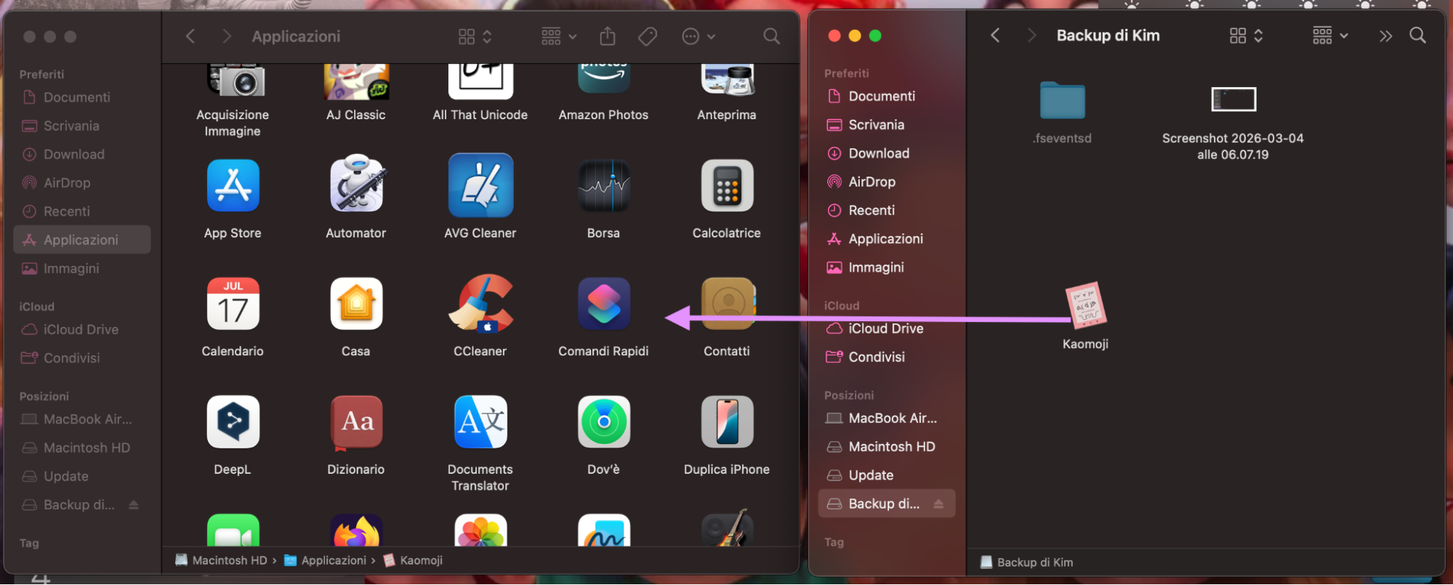Go back in the Applicazioni window
This screenshot has width=1453, height=585.
point(190,36)
